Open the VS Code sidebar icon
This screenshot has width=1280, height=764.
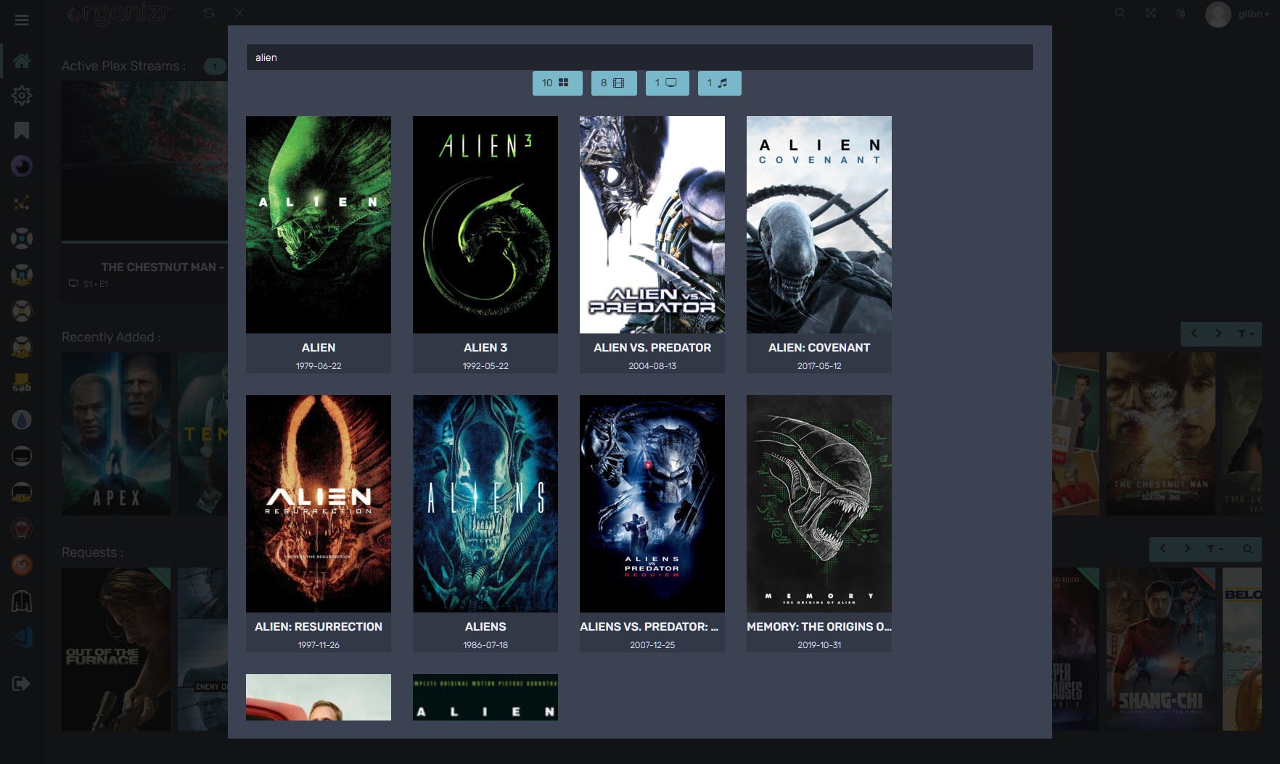point(22,637)
